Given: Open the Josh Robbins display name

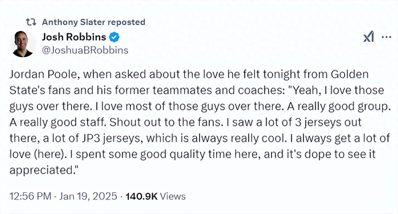Looking at the screenshot, I should coord(74,37).
